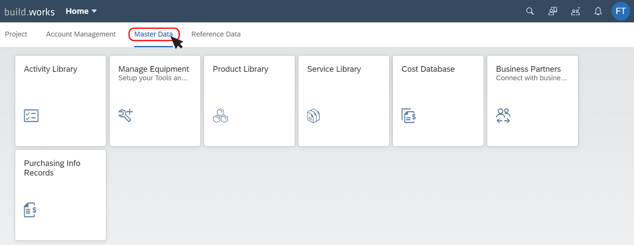The width and height of the screenshot is (634, 245).
Task: Click the Product Library cubes icon
Action: coord(220,116)
